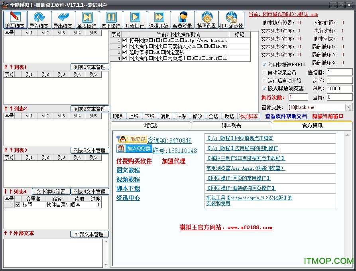Screen dimensions: 356x271
Task: Uncheck script step 4 网页点击
Action: (124, 58)
